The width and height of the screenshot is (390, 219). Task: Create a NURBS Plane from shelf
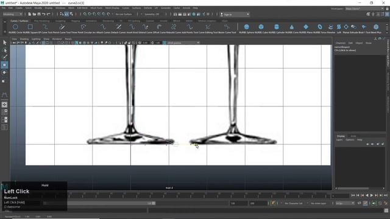(306, 27)
